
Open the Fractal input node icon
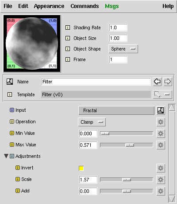[x=161, y=110]
